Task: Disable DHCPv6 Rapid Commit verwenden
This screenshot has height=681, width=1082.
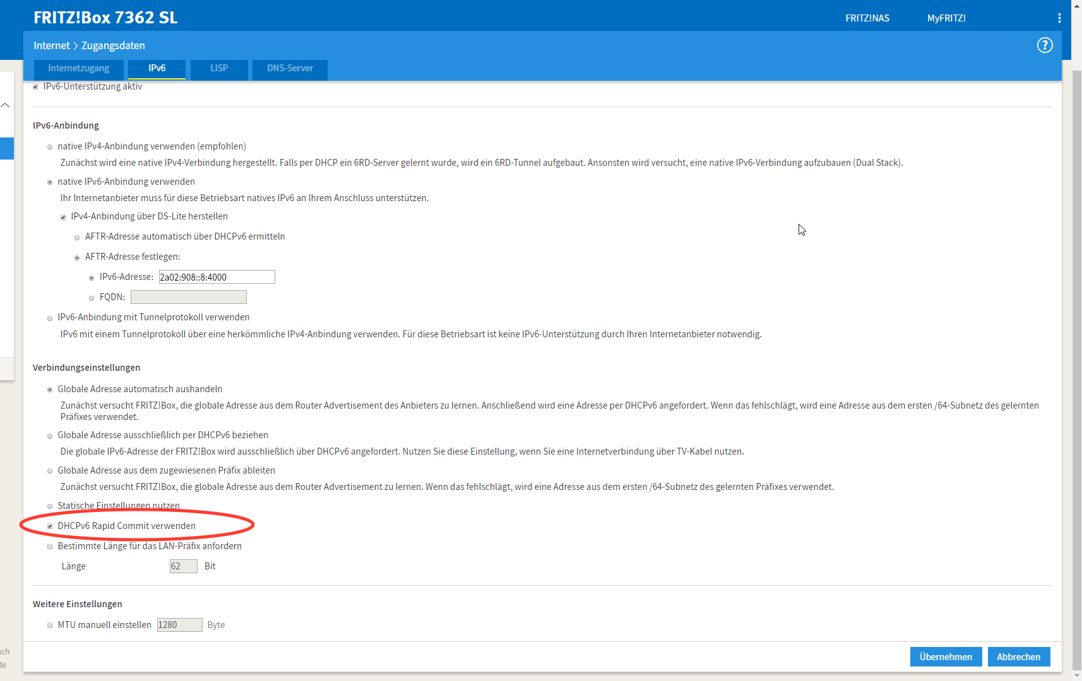Action: [50, 527]
